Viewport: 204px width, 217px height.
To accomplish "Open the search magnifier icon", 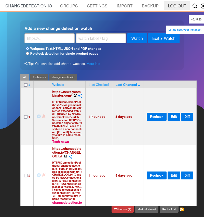I will pos(195,6).
